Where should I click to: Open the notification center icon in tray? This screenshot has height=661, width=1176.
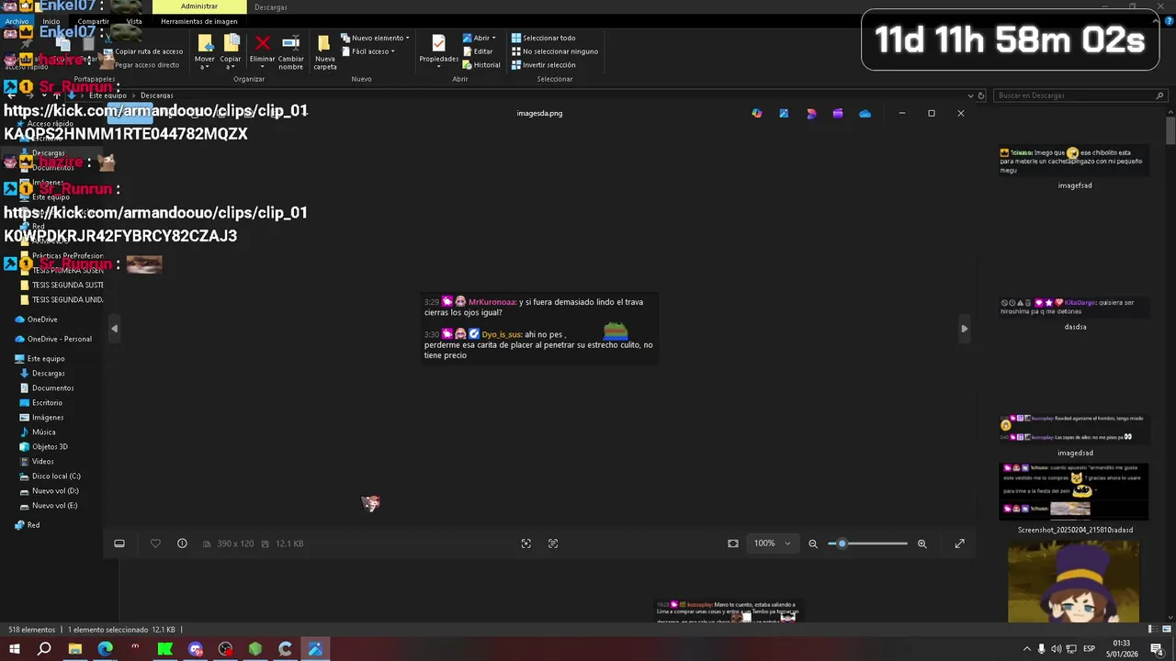(1157, 649)
